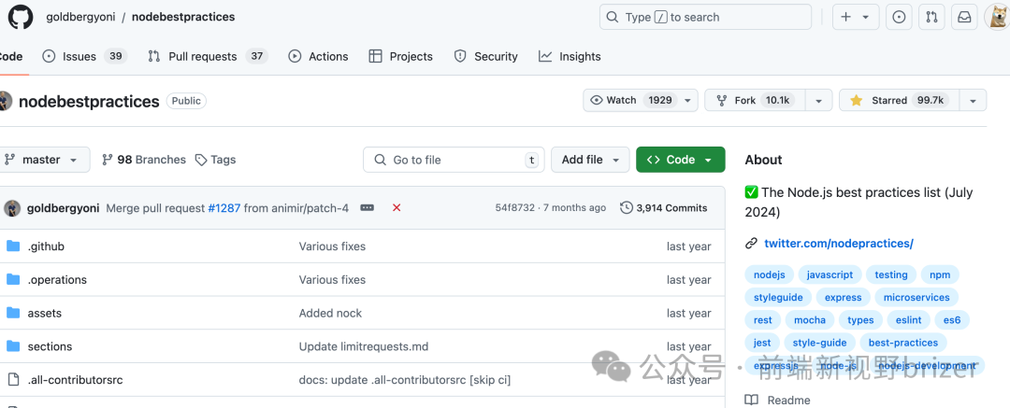Open the green Code dropdown
The height and width of the screenshot is (408, 1010).
[x=680, y=160]
